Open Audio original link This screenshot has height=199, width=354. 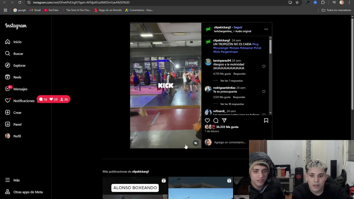(x=243, y=31)
